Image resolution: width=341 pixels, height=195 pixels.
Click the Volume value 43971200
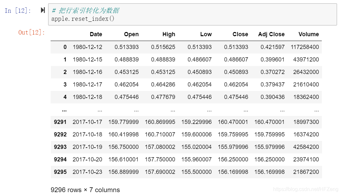click(306, 59)
